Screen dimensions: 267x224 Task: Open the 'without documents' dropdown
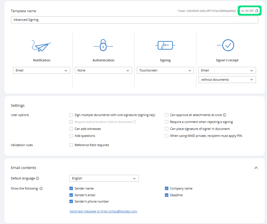point(227,80)
